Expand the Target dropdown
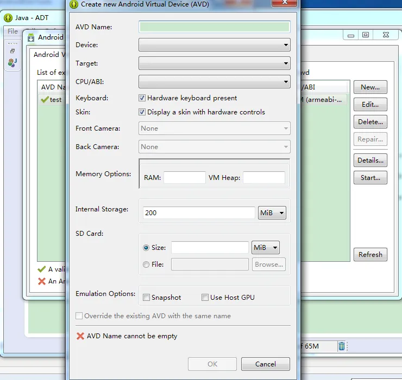The width and height of the screenshot is (402, 380). point(214,63)
